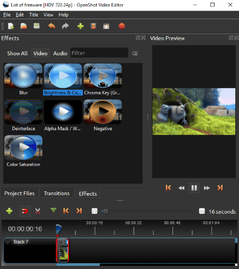
Task: Click the orange Undo arrow
Action: [x=52, y=26]
